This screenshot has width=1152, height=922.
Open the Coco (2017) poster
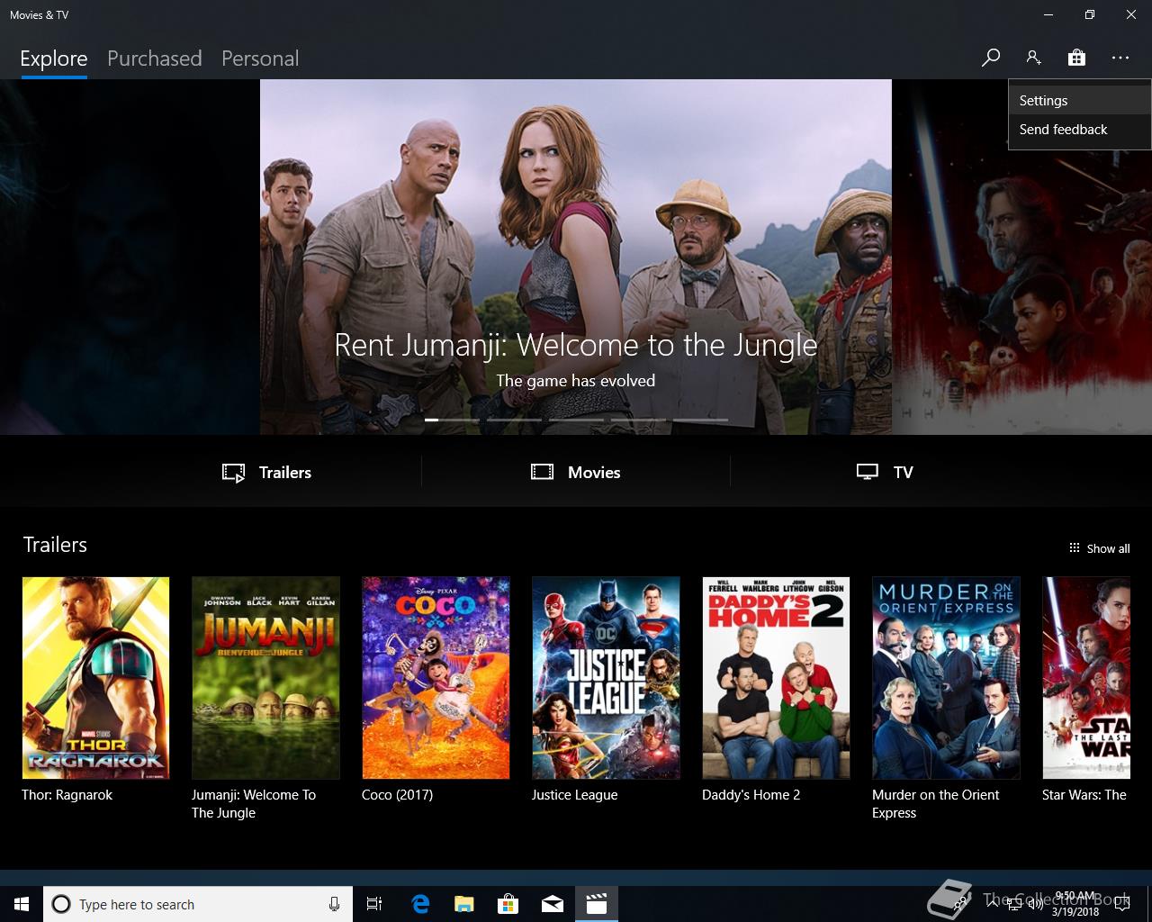pyautogui.click(x=436, y=678)
